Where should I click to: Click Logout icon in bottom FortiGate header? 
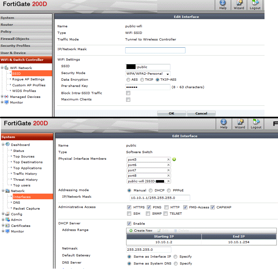256,122
